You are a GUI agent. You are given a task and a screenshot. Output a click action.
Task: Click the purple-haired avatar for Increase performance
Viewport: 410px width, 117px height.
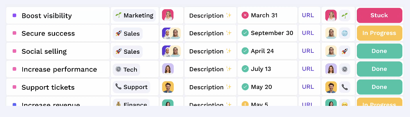[168, 69]
